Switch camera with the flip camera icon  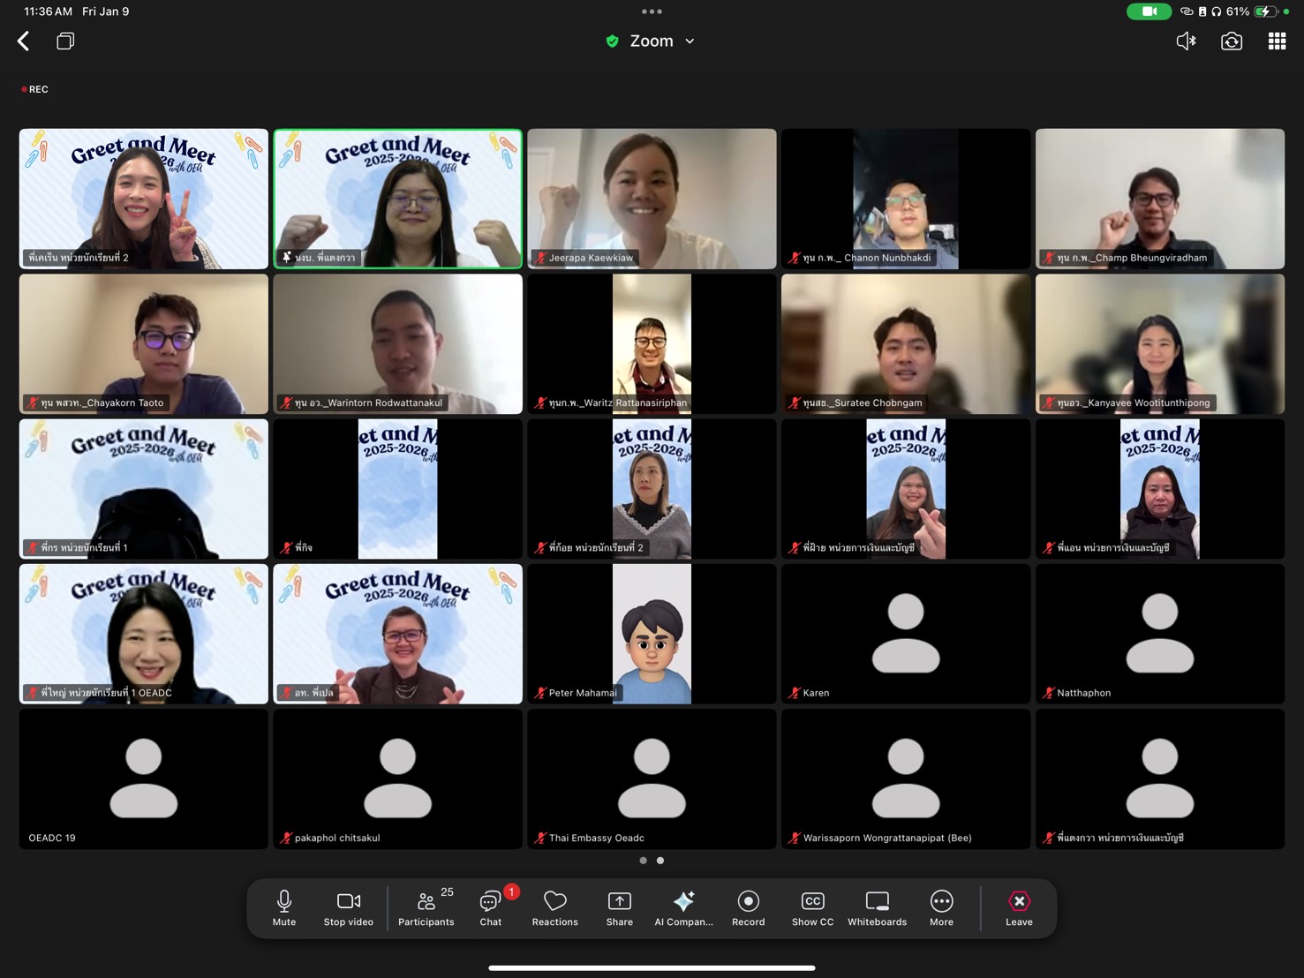pyautogui.click(x=1231, y=41)
